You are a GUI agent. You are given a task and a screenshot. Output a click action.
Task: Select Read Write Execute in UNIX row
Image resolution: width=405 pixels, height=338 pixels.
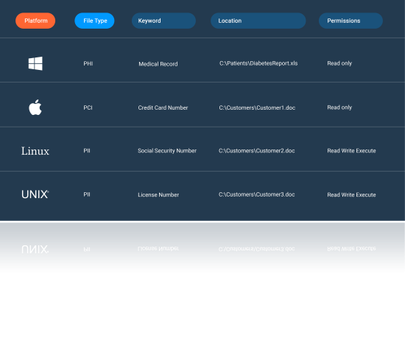(351, 194)
